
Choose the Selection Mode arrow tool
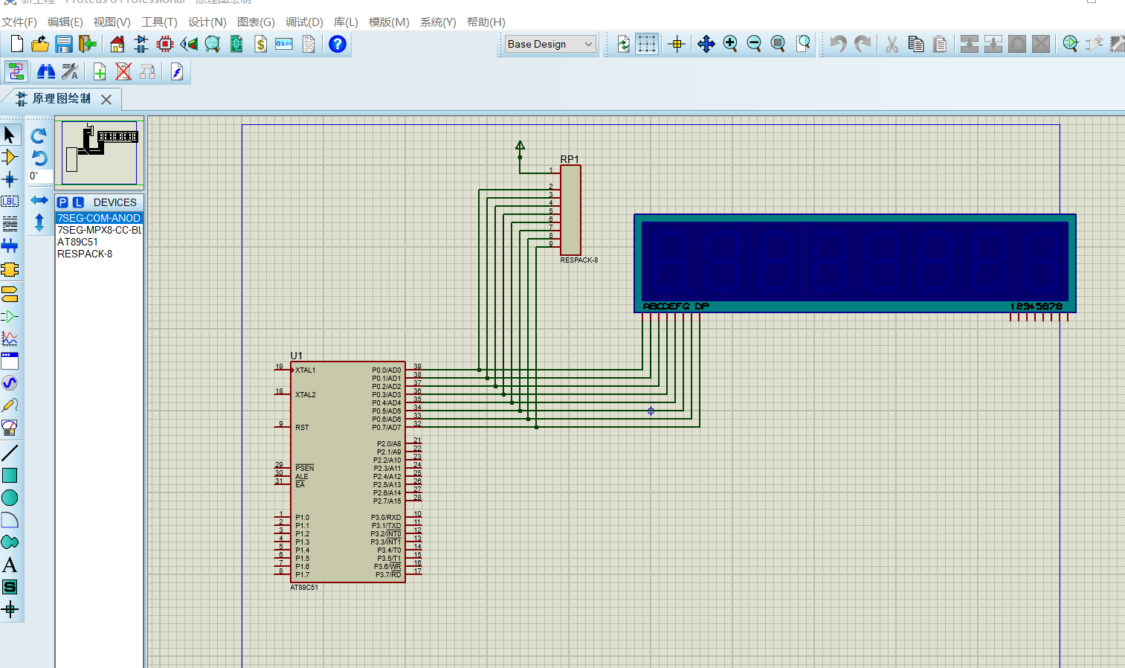coord(10,135)
